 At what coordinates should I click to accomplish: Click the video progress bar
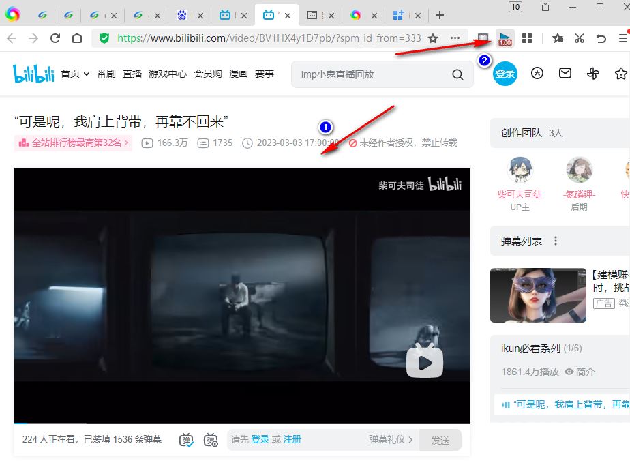(x=242, y=423)
